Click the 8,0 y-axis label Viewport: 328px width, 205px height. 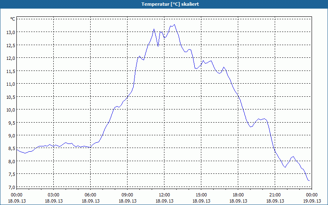tap(12, 162)
